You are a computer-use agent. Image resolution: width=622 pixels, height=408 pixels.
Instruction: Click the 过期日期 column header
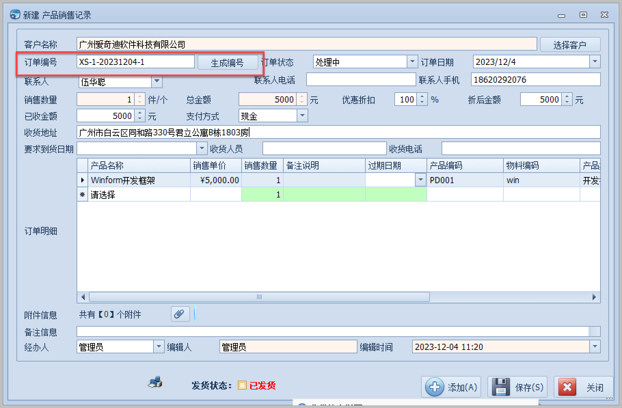tap(396, 165)
